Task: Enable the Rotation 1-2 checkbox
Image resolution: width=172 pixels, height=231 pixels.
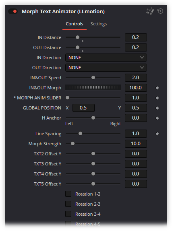Action: [x=68, y=194]
